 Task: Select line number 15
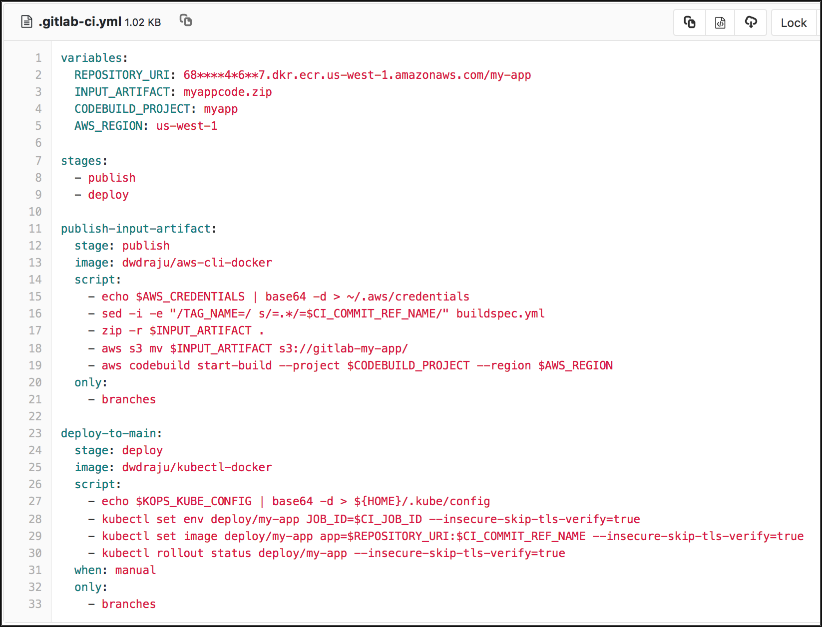click(x=35, y=297)
